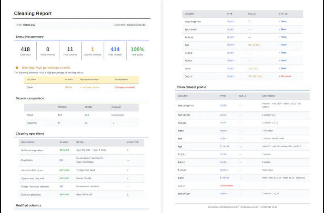Click the 327 (78.2%) nulls value for Cabin
The width and height of the screenshot is (324, 213).
(x=255, y=76)
